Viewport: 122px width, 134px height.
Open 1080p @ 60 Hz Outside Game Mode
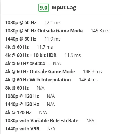point(44,31)
